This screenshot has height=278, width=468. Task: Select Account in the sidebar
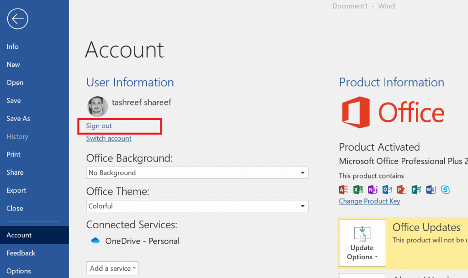point(34,235)
